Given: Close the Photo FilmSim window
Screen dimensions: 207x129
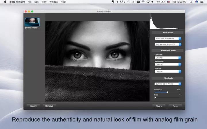Looking at the screenshot, I should 26,11.
